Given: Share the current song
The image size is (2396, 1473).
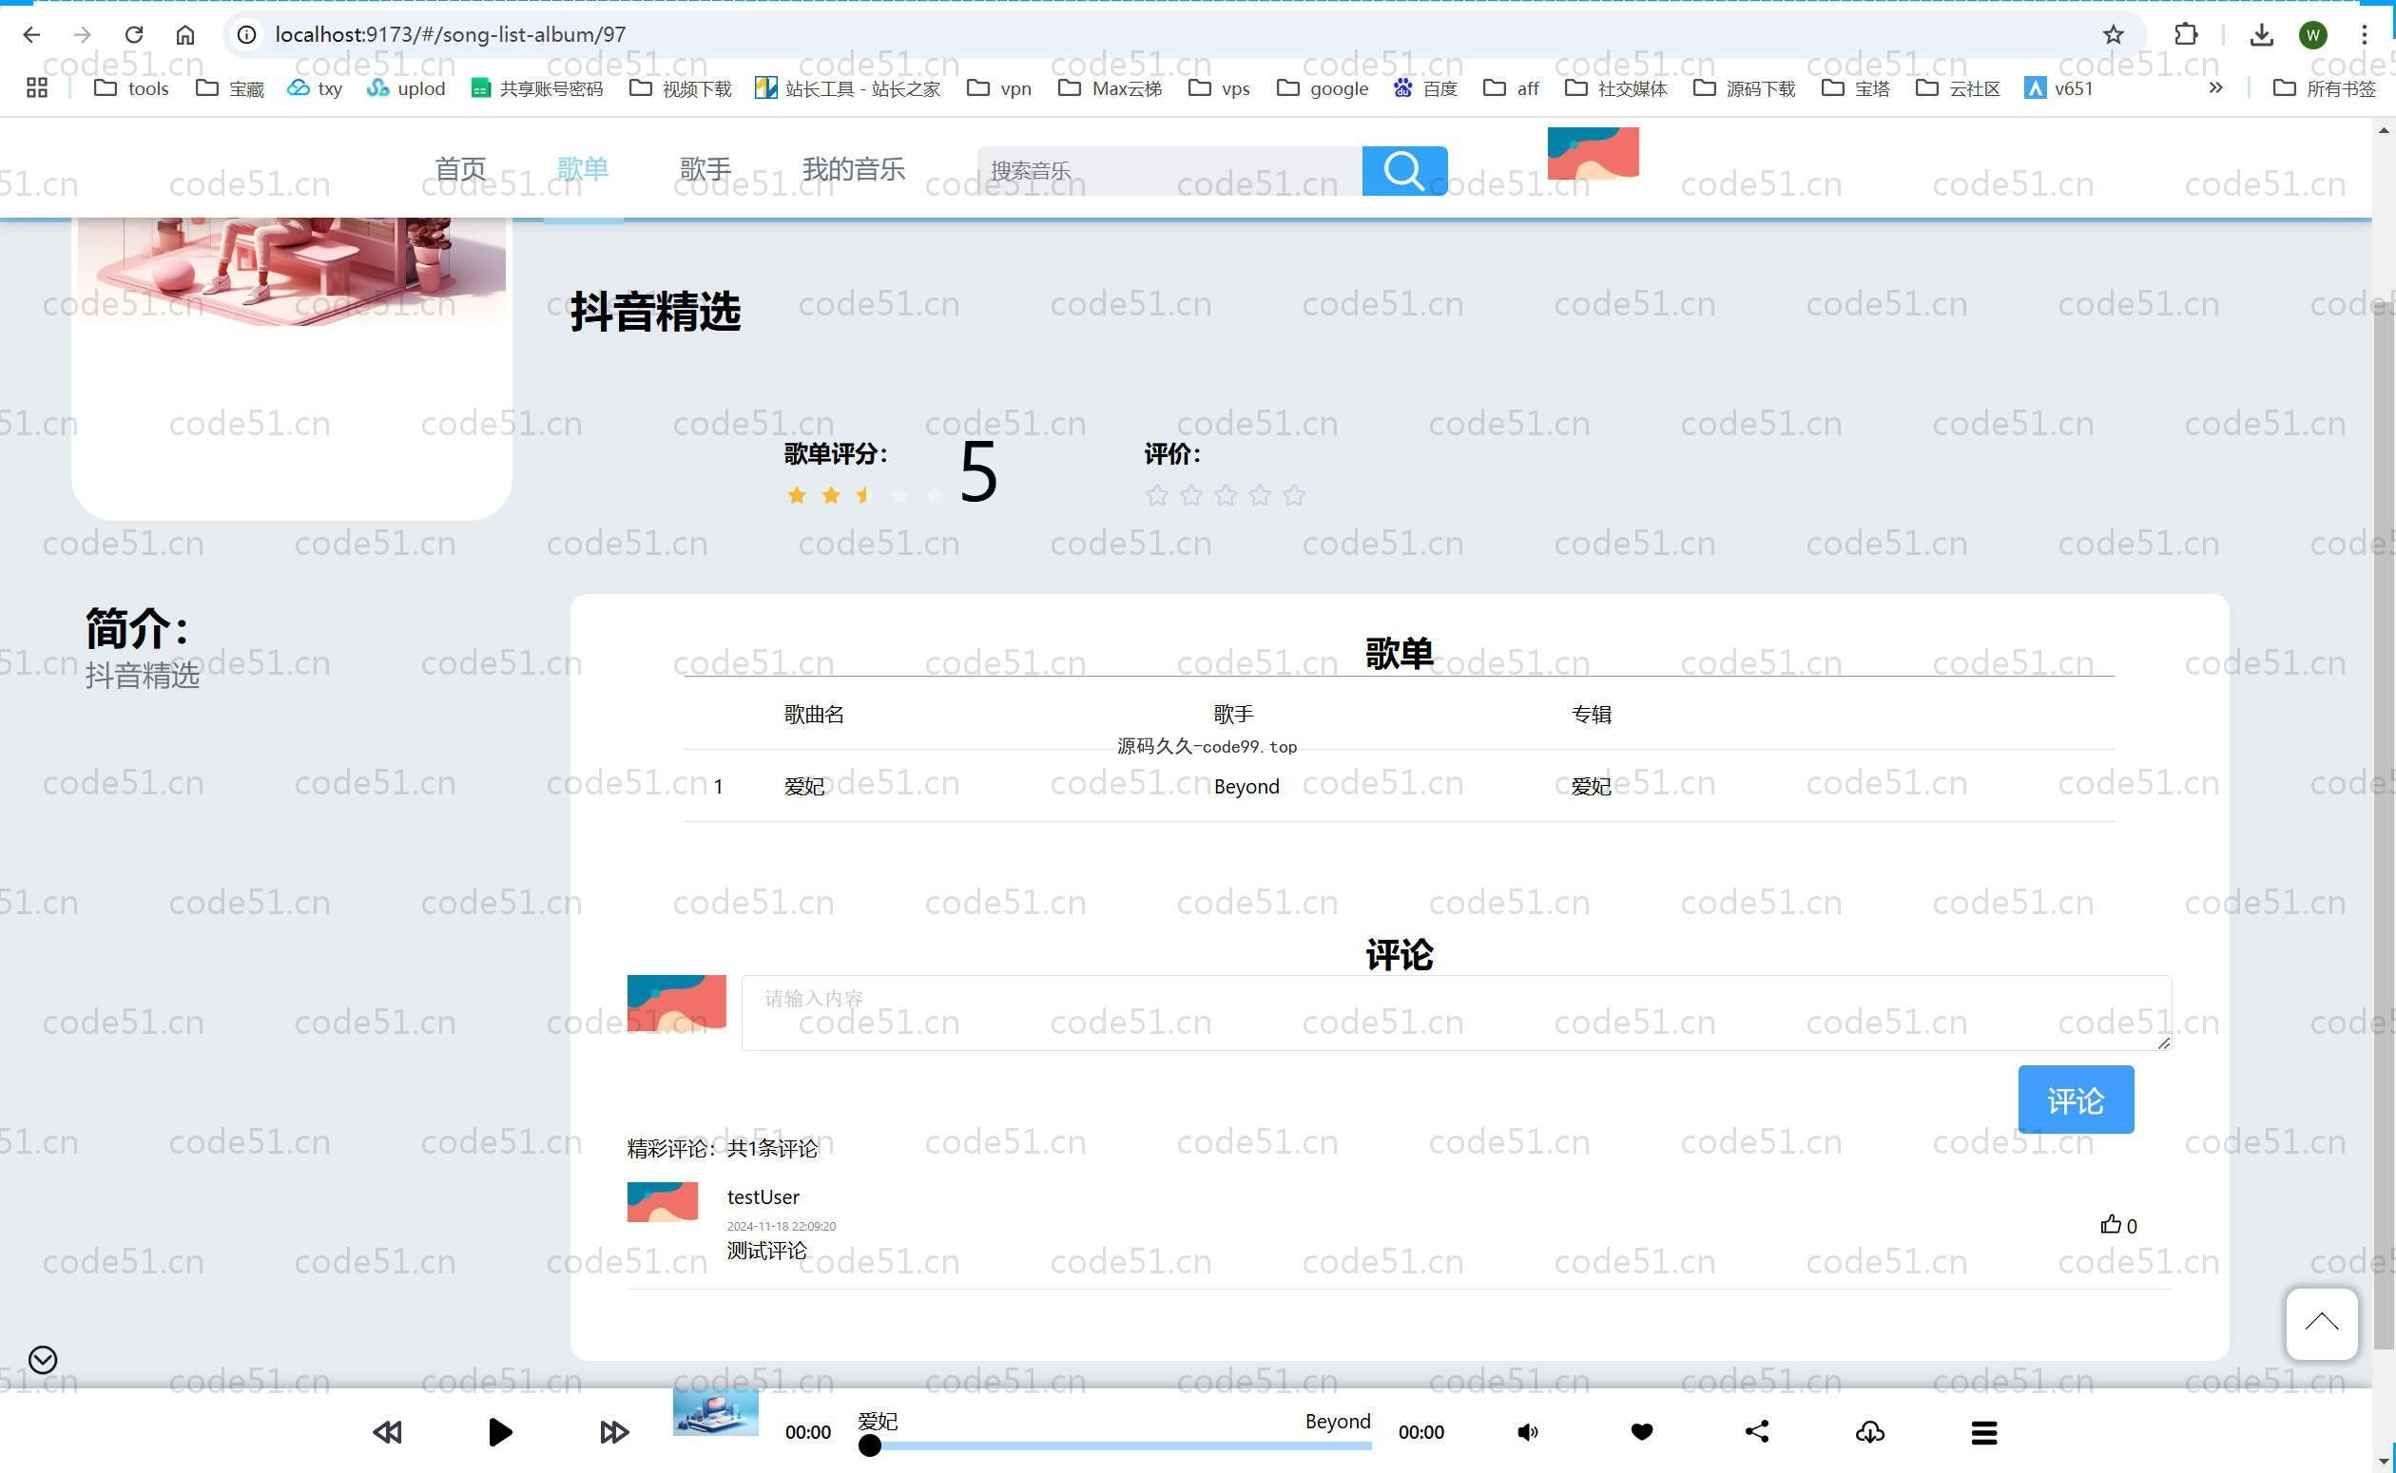Looking at the screenshot, I should pos(1757,1431).
